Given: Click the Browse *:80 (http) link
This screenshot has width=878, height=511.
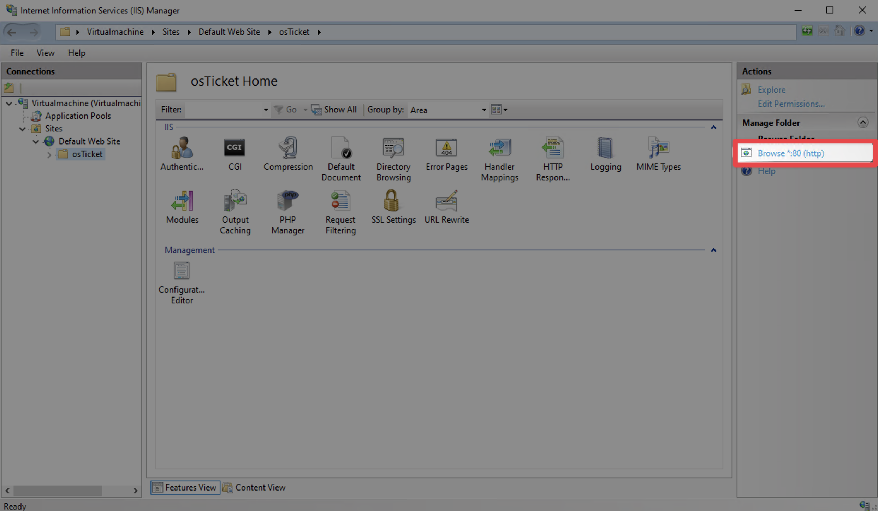Looking at the screenshot, I should (790, 153).
